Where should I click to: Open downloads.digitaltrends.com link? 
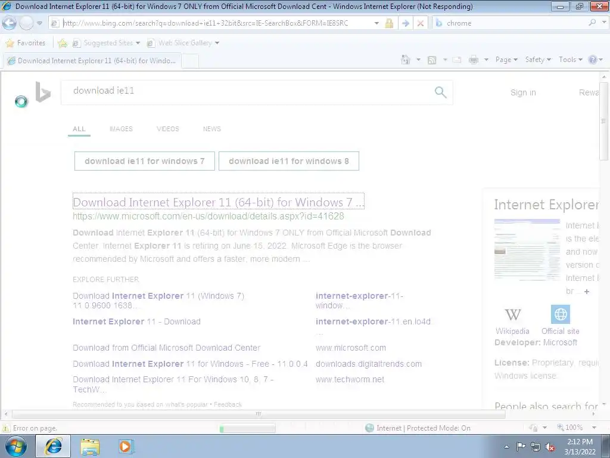(x=368, y=364)
